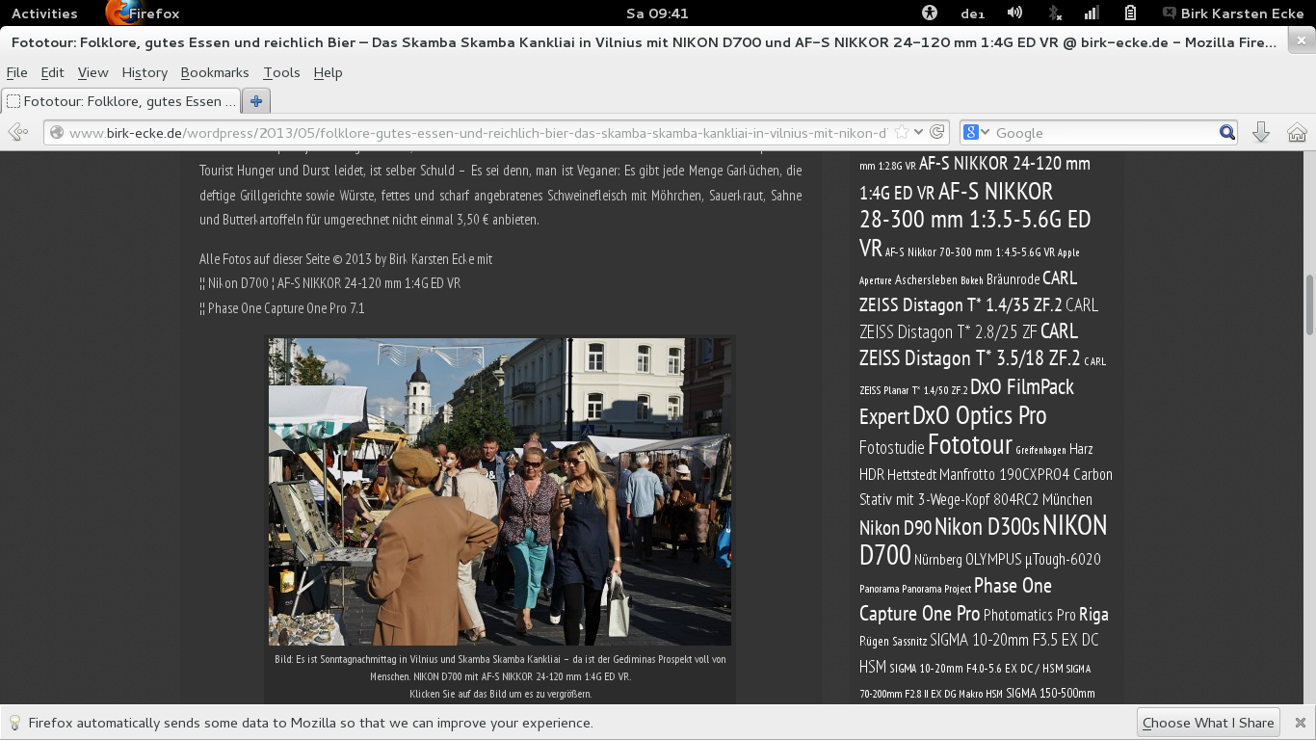
Task: Select the Fototour browser tab
Action: [x=121, y=101]
